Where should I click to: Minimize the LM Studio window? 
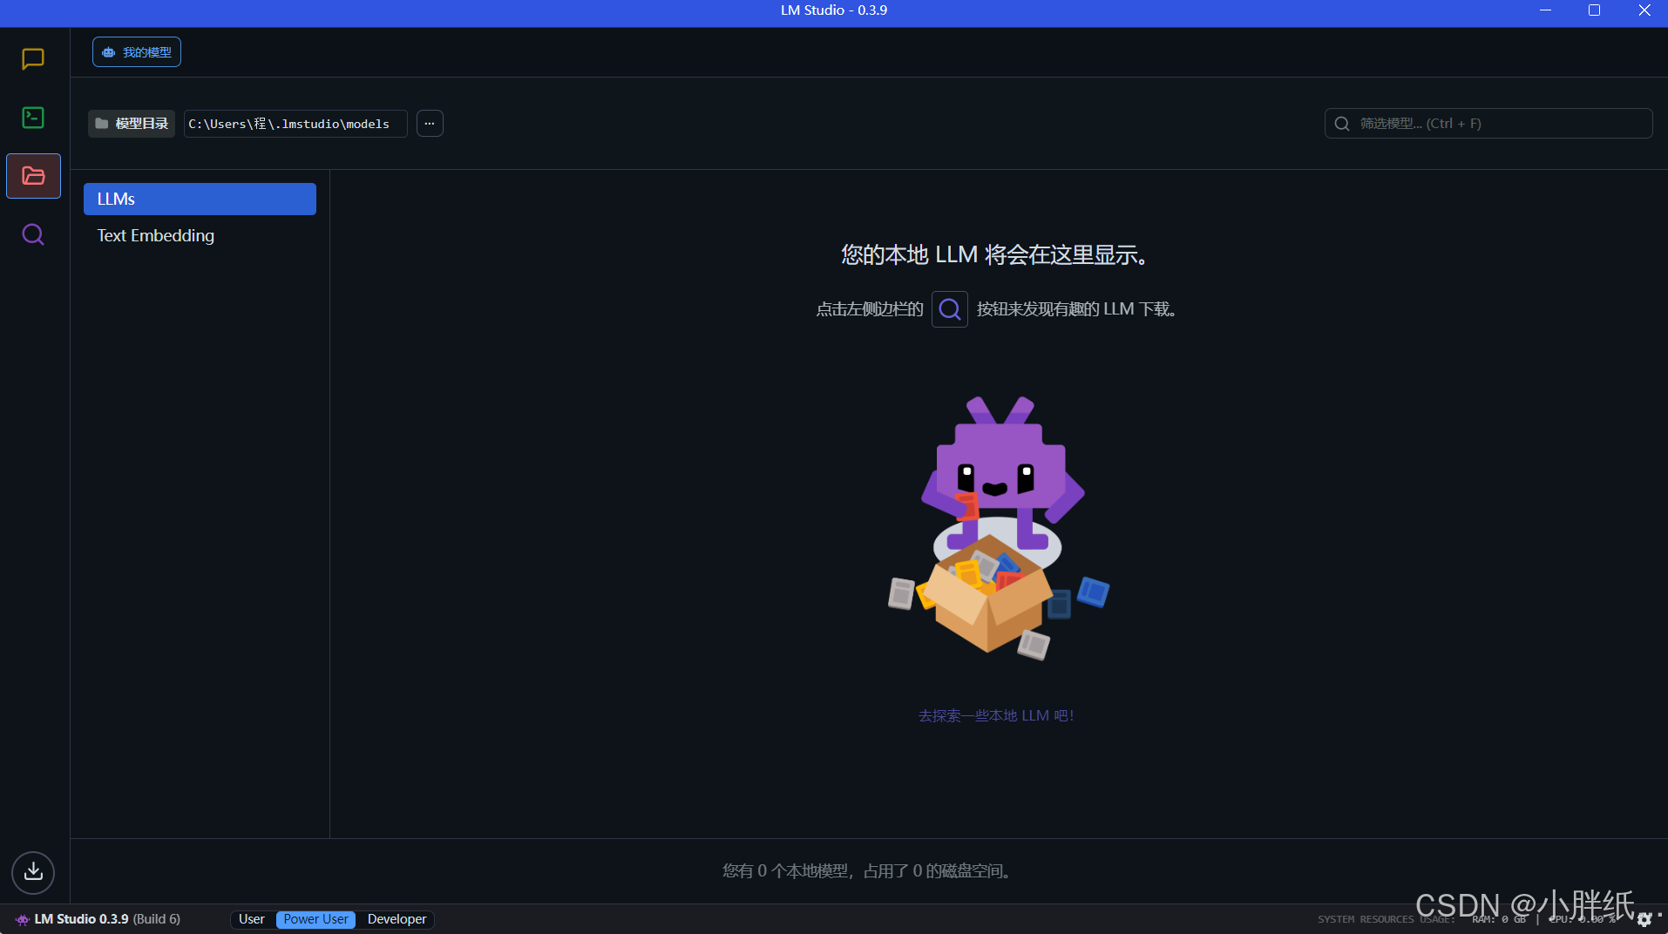[1545, 10]
